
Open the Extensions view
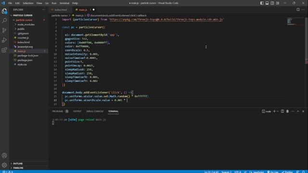coord(4,50)
